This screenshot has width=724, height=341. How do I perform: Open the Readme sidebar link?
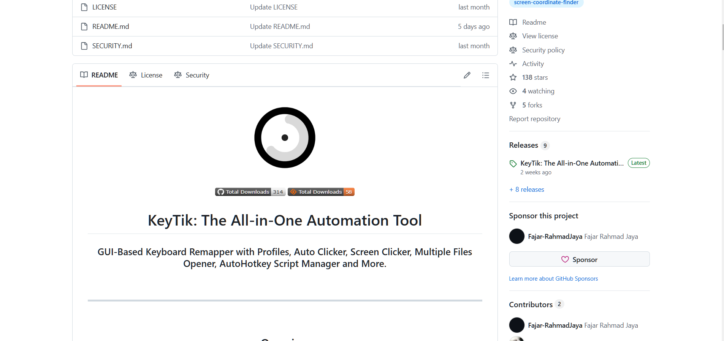point(534,22)
